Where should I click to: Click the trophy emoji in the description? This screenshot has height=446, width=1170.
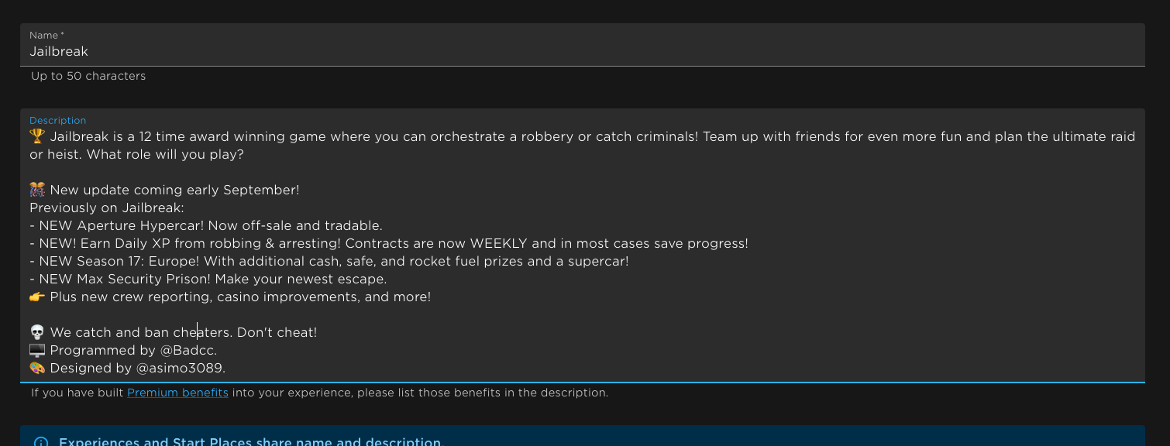click(36, 136)
